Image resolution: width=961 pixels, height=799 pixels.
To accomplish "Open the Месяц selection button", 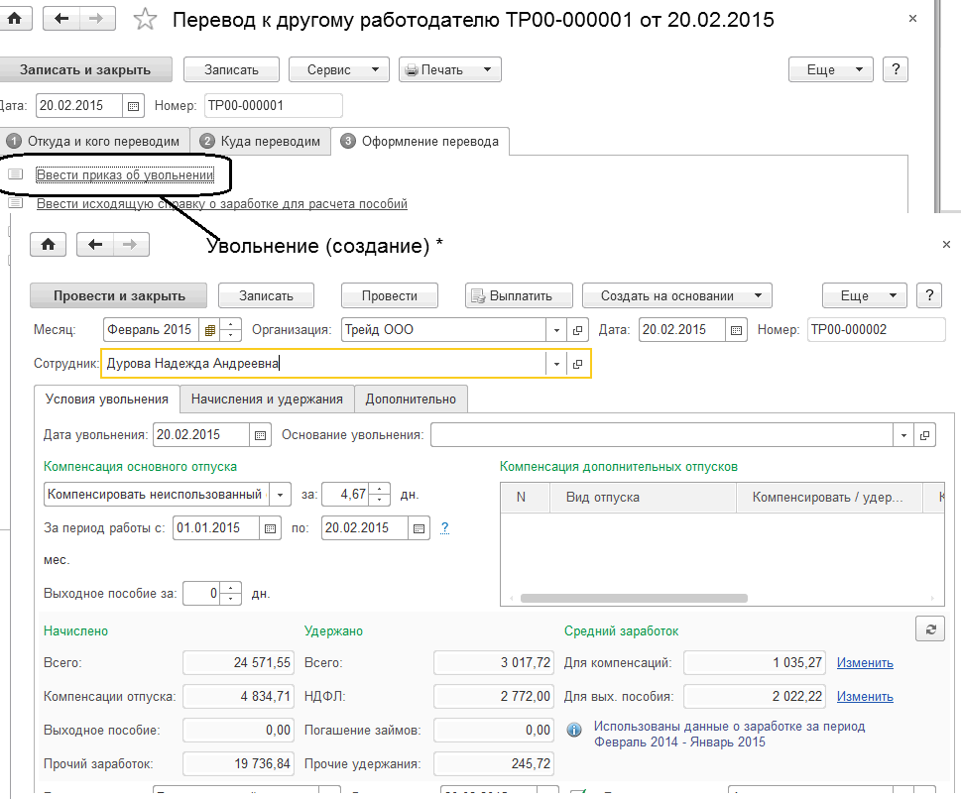I will [x=210, y=330].
